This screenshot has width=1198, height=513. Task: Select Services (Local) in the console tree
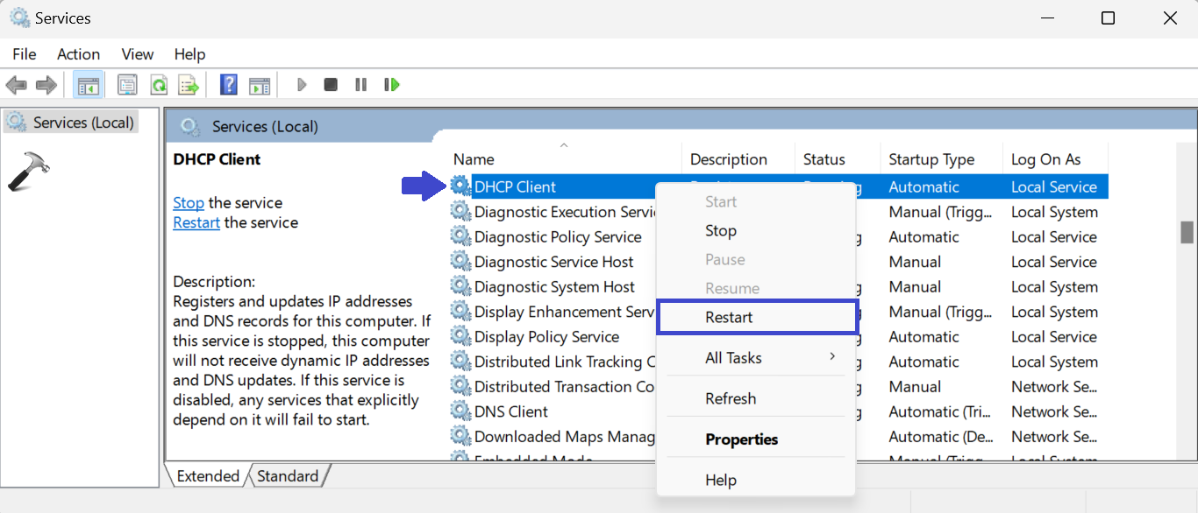pos(82,123)
